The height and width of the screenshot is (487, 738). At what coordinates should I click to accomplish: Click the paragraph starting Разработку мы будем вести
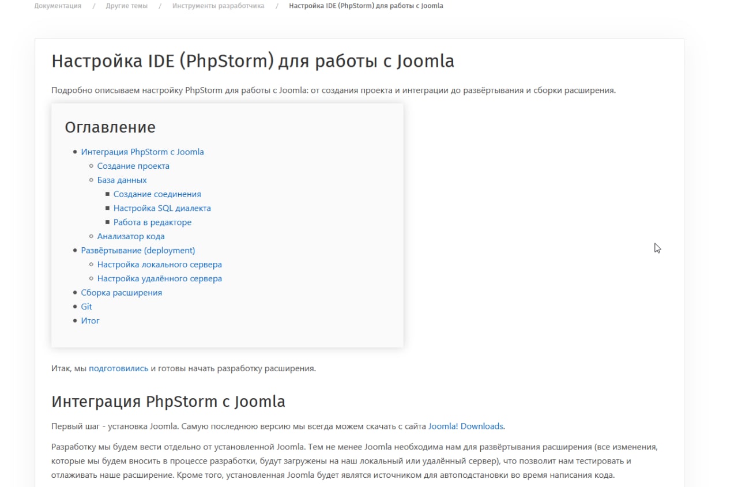[355, 461]
